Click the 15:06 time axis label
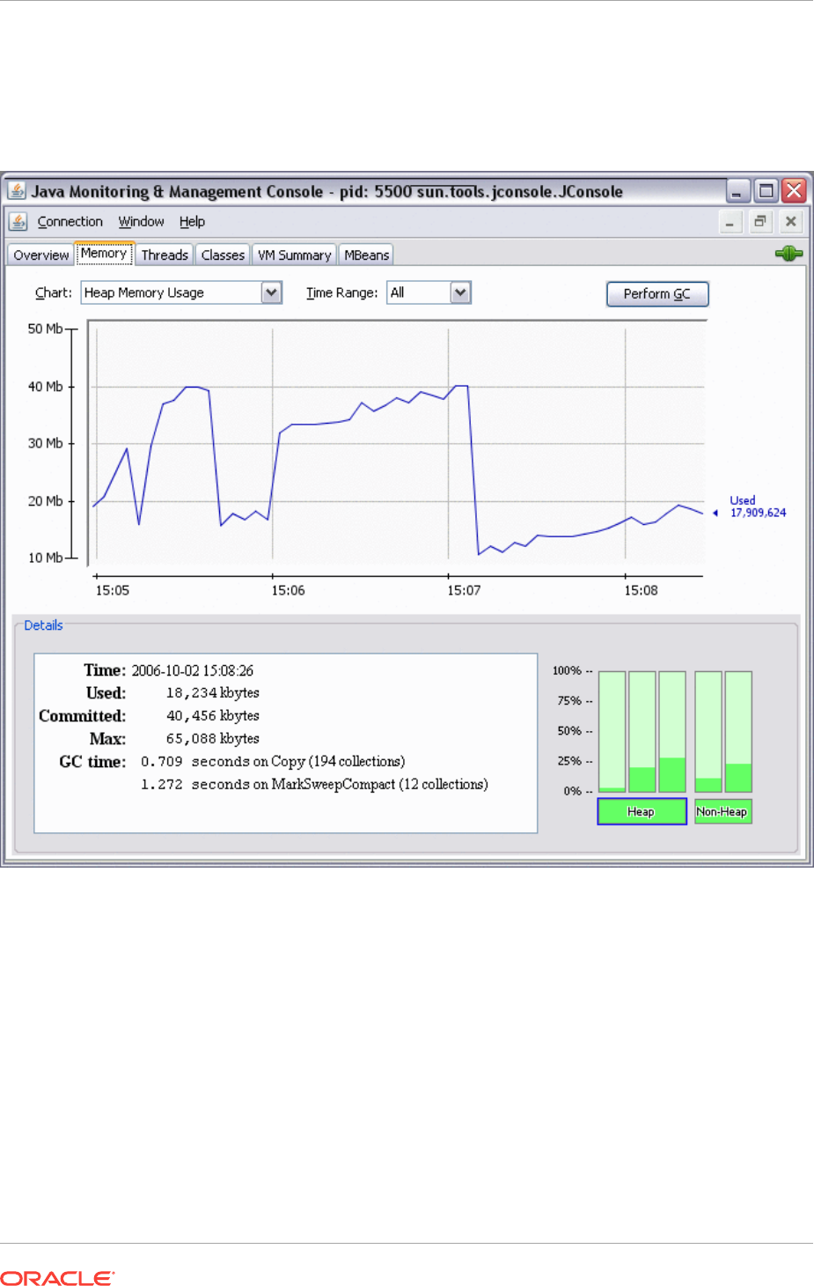 click(x=288, y=590)
